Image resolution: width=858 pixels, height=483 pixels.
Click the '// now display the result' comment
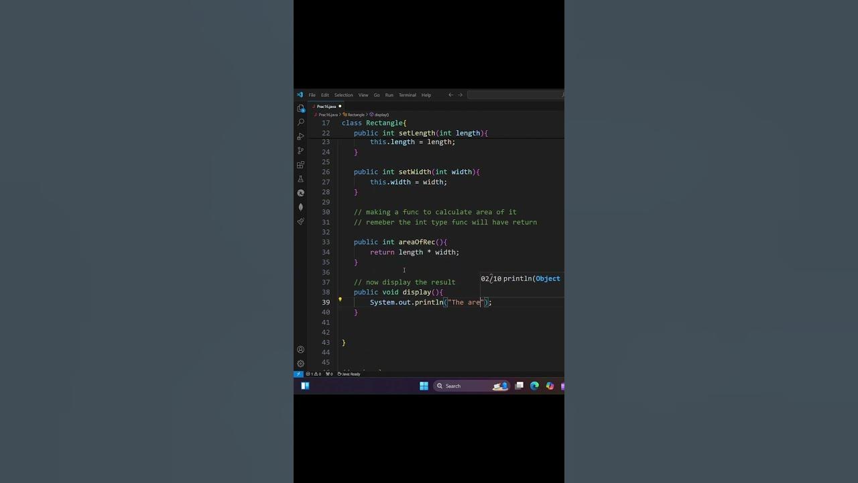pos(404,282)
